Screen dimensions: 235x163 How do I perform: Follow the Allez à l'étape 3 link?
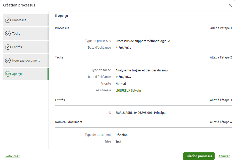(x=221, y=100)
